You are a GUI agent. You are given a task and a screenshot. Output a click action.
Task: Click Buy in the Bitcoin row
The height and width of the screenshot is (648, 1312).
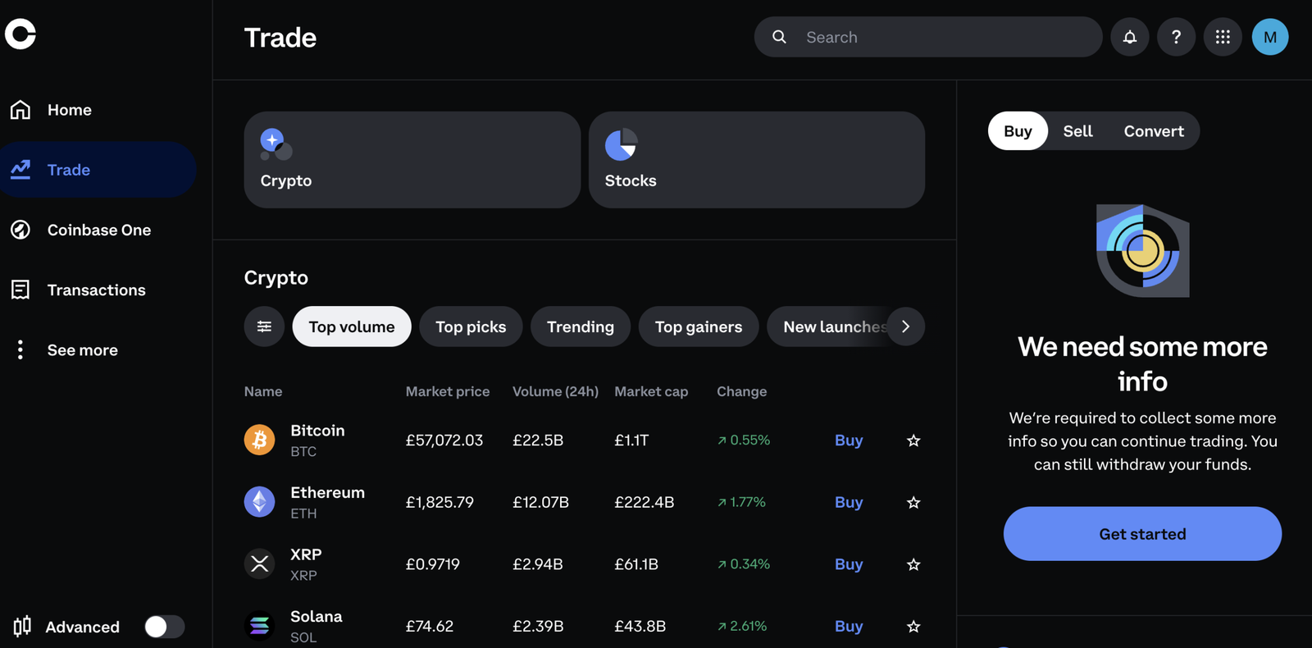849,440
